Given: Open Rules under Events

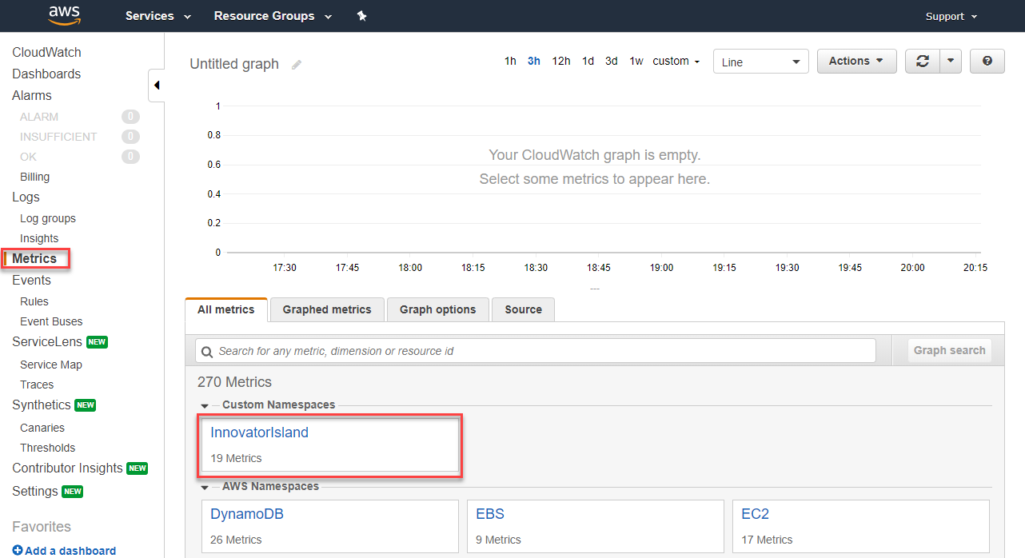Looking at the screenshot, I should pos(34,301).
